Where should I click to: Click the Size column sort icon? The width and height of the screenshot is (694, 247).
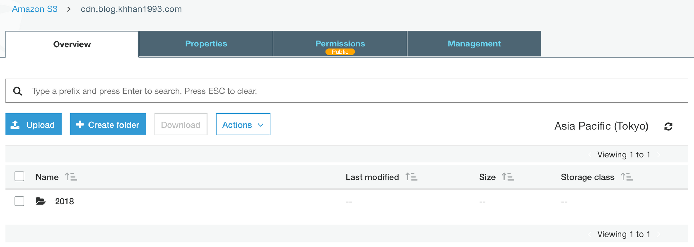coord(508,177)
